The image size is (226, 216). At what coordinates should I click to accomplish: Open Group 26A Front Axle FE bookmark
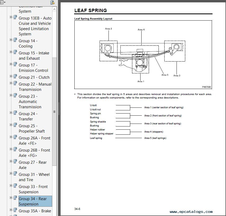tap(35, 141)
